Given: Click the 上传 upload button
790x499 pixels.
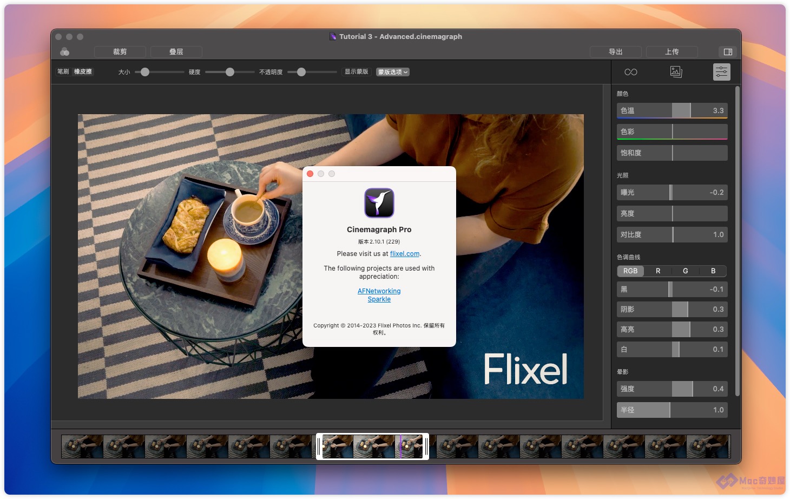Looking at the screenshot, I should tap(672, 52).
